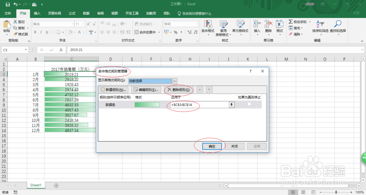
Task: Click green data bar format preview swatch
Action: point(147,105)
